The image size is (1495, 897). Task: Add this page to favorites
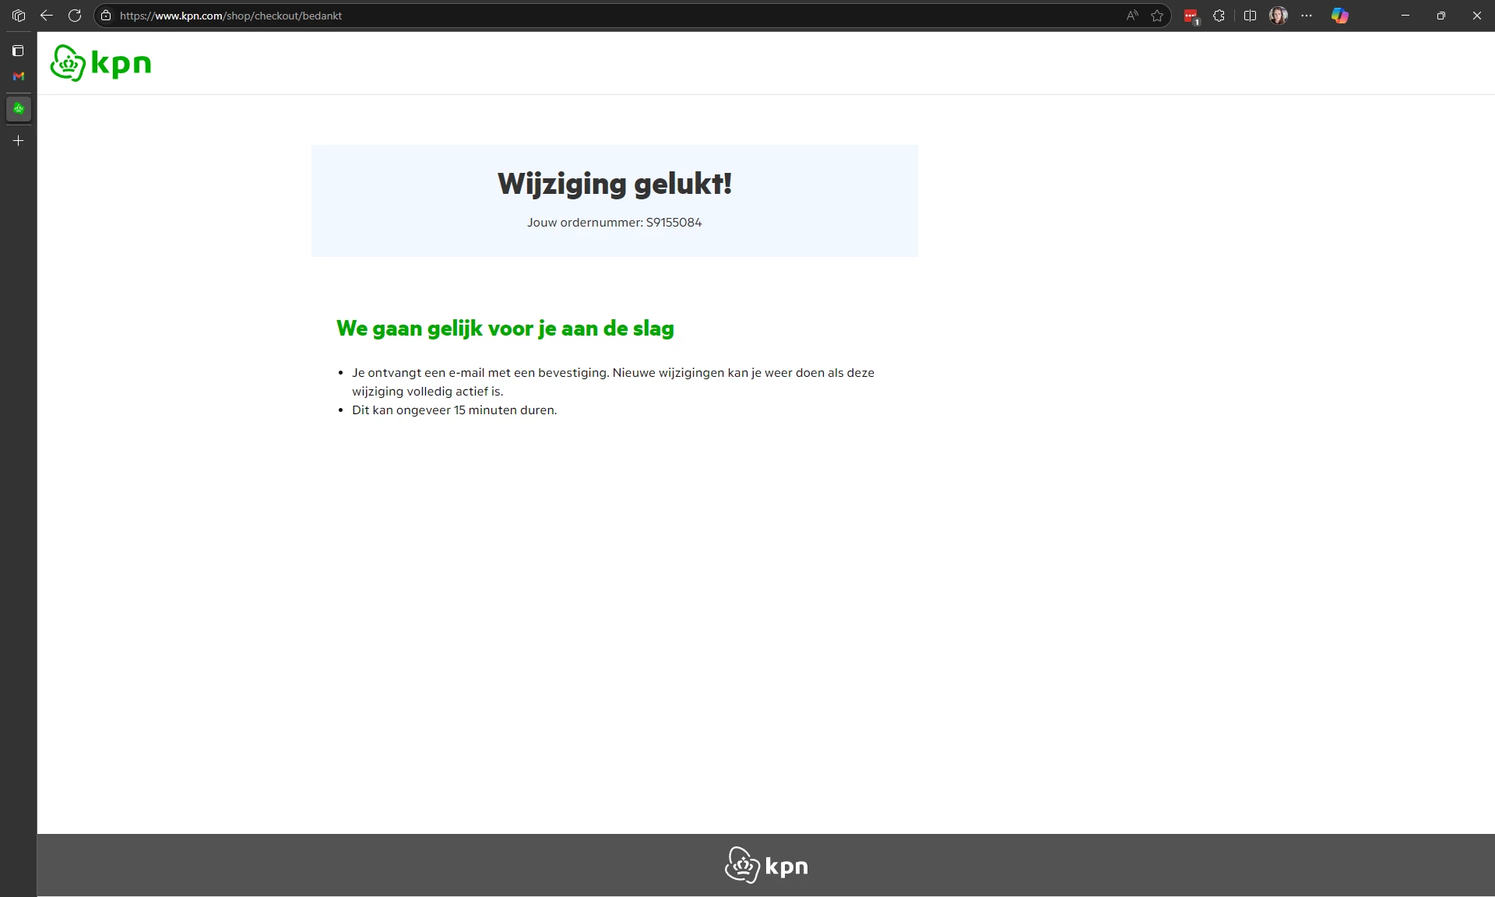coord(1157,16)
